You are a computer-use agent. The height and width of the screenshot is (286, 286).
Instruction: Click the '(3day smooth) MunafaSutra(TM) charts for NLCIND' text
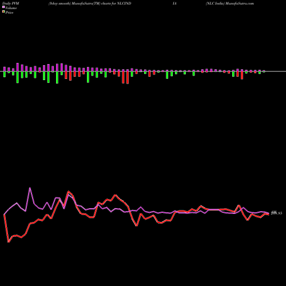pos(90,3)
